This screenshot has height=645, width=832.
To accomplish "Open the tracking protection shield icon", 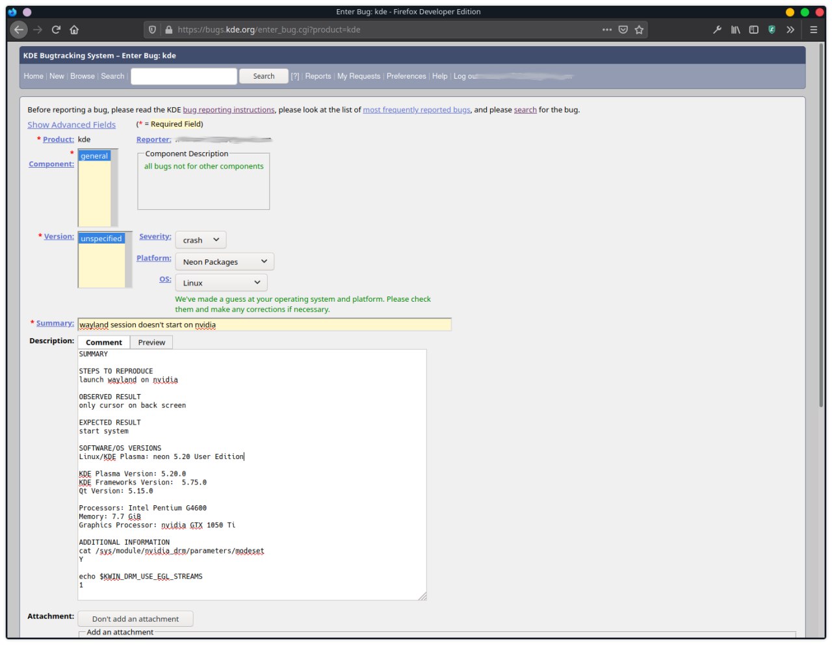I will 152,29.
